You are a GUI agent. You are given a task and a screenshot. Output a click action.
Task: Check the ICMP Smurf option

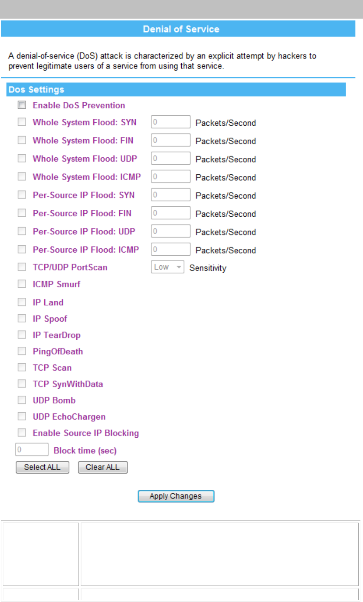22,284
